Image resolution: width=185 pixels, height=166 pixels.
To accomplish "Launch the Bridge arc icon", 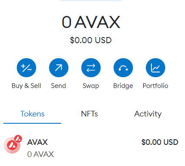I will [x=123, y=68].
